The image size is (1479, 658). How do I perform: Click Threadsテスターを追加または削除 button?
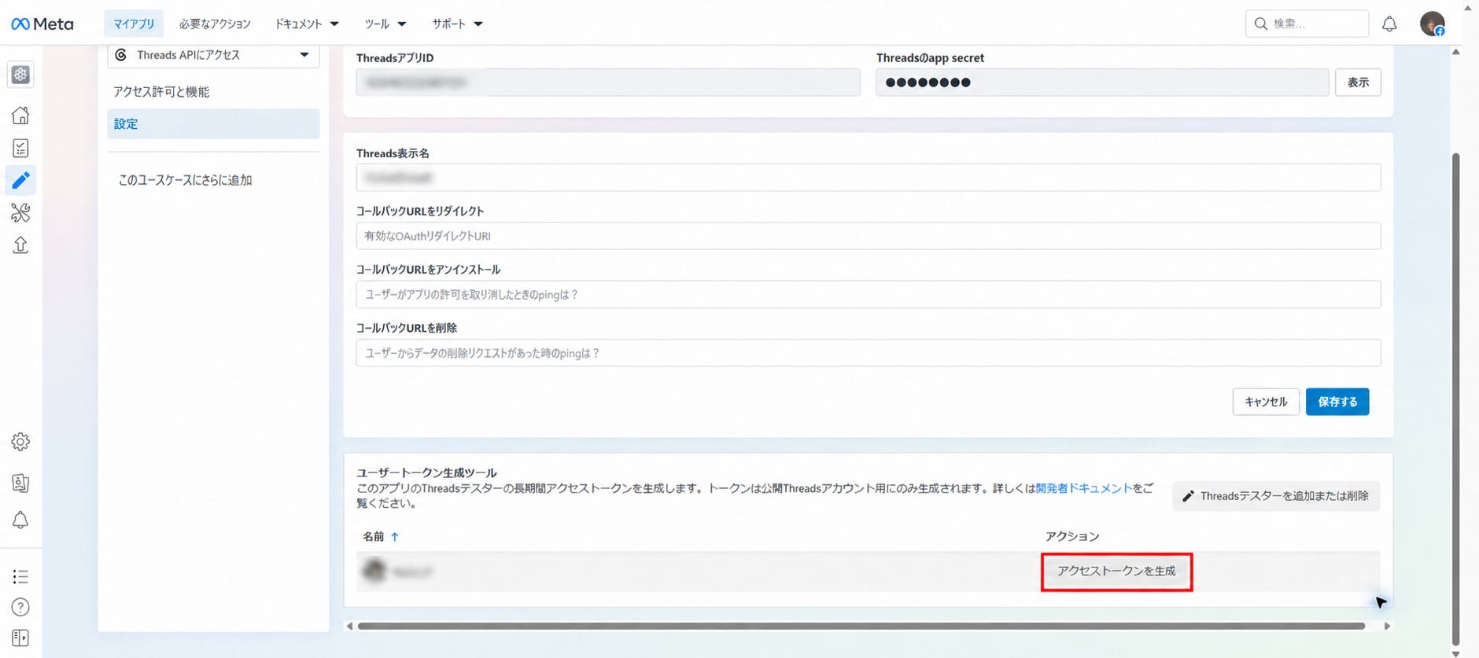click(1276, 496)
